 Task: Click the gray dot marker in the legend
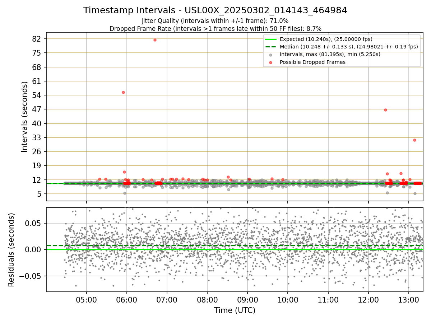pos(271,55)
